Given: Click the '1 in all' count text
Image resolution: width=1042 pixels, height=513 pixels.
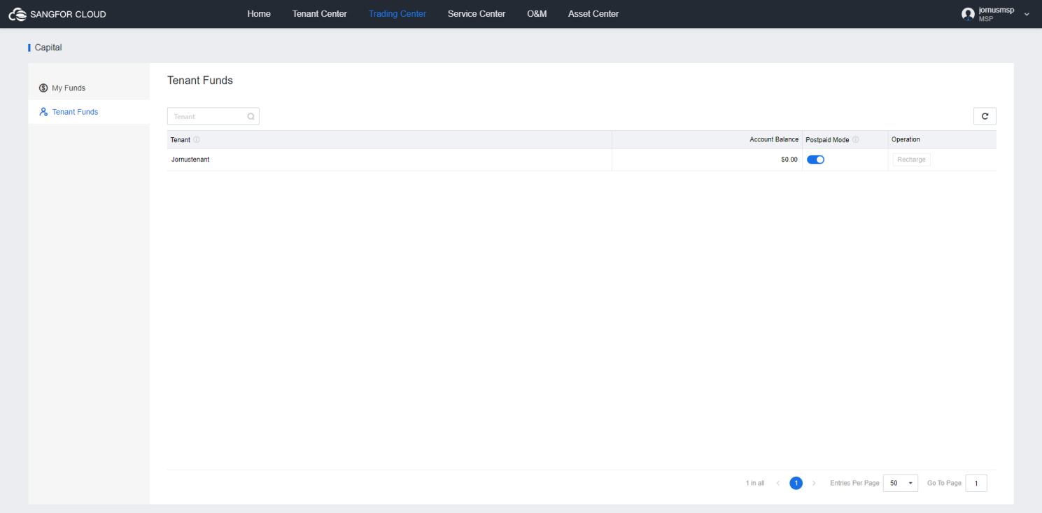Looking at the screenshot, I should click(755, 484).
